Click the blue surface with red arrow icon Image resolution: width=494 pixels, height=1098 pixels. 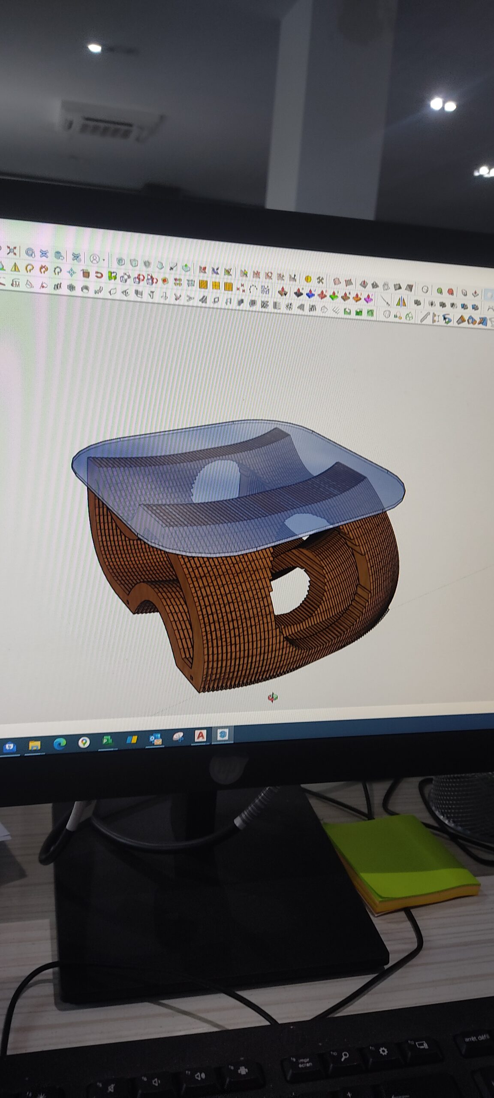(310, 294)
